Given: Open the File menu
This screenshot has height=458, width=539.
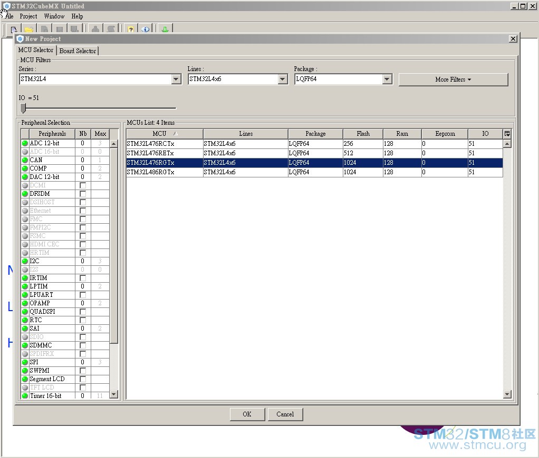Looking at the screenshot, I should [9, 16].
